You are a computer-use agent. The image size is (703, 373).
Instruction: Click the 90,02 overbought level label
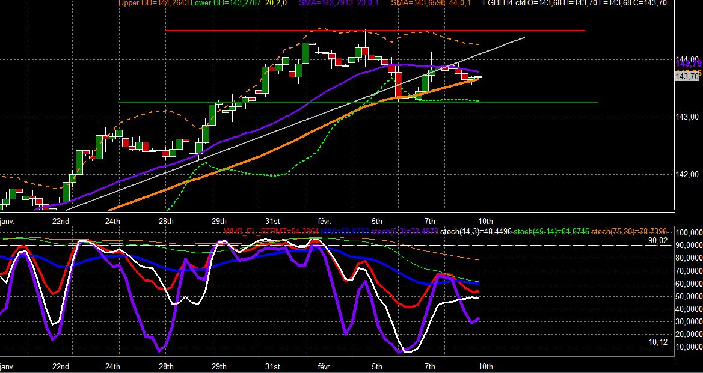(658, 240)
